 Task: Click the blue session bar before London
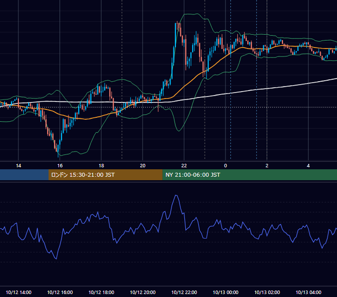[24, 175]
